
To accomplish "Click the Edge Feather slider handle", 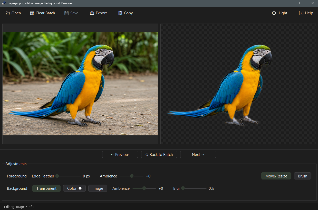I will 57,176.
